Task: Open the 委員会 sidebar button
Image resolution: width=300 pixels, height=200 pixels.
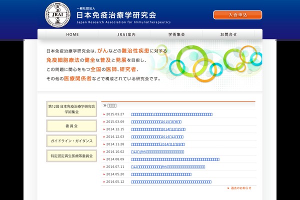Action: tap(71, 125)
